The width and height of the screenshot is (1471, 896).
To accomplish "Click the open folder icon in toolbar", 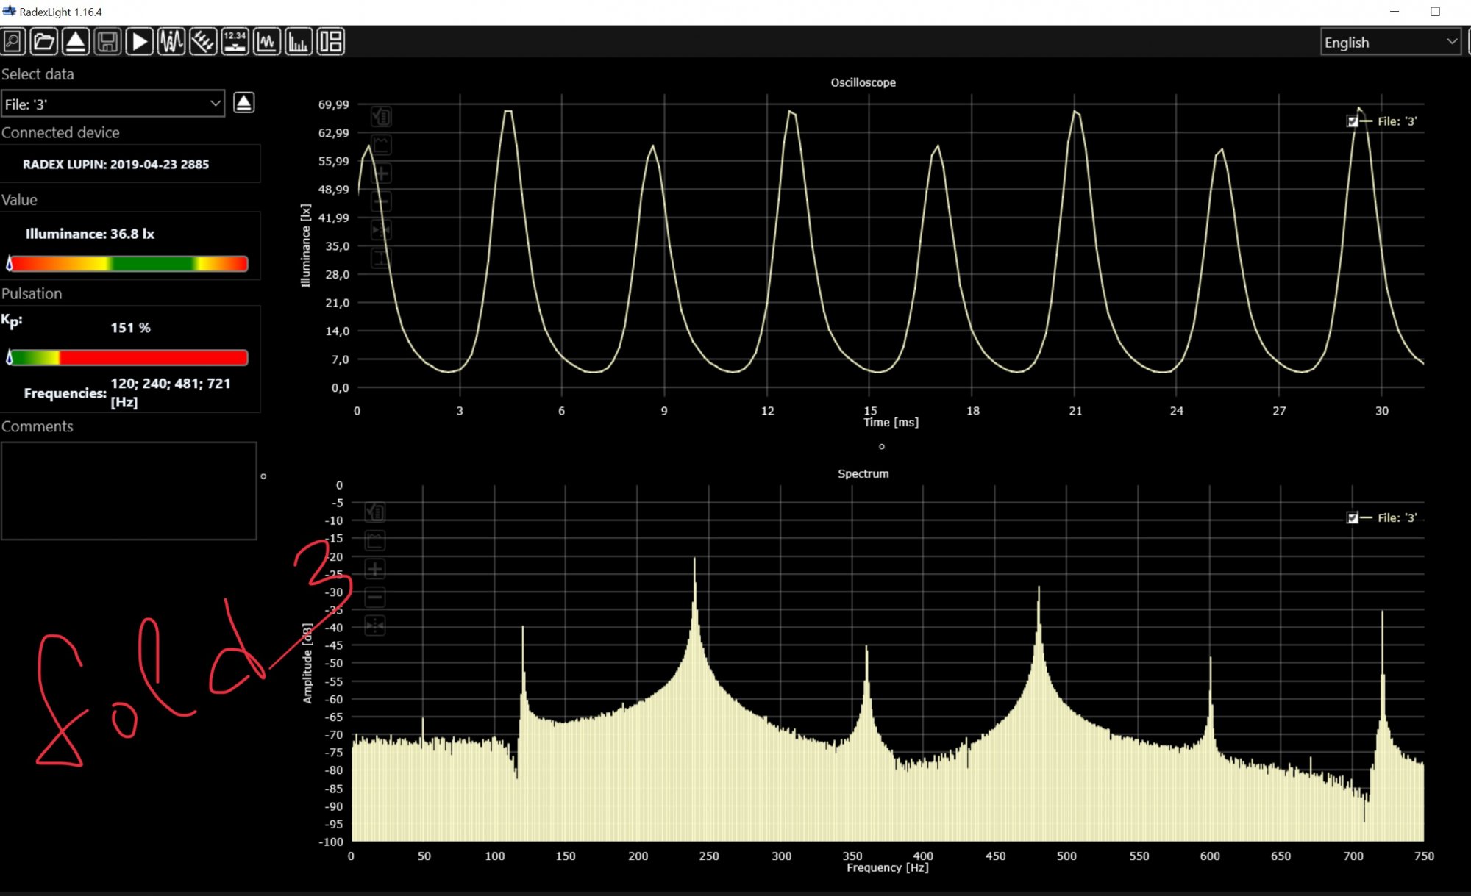I will click(44, 42).
